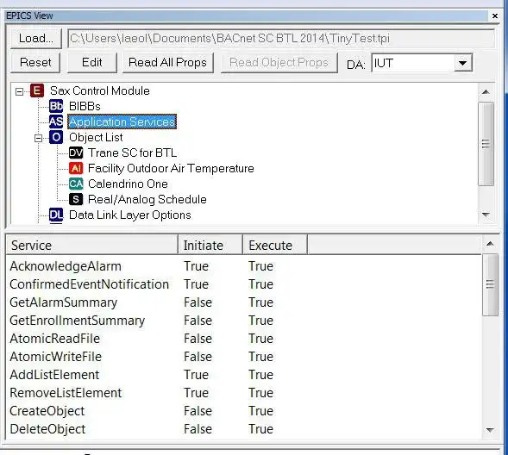Open the DA dropdown arrow
Screen dimensions: 508x455
462,63
